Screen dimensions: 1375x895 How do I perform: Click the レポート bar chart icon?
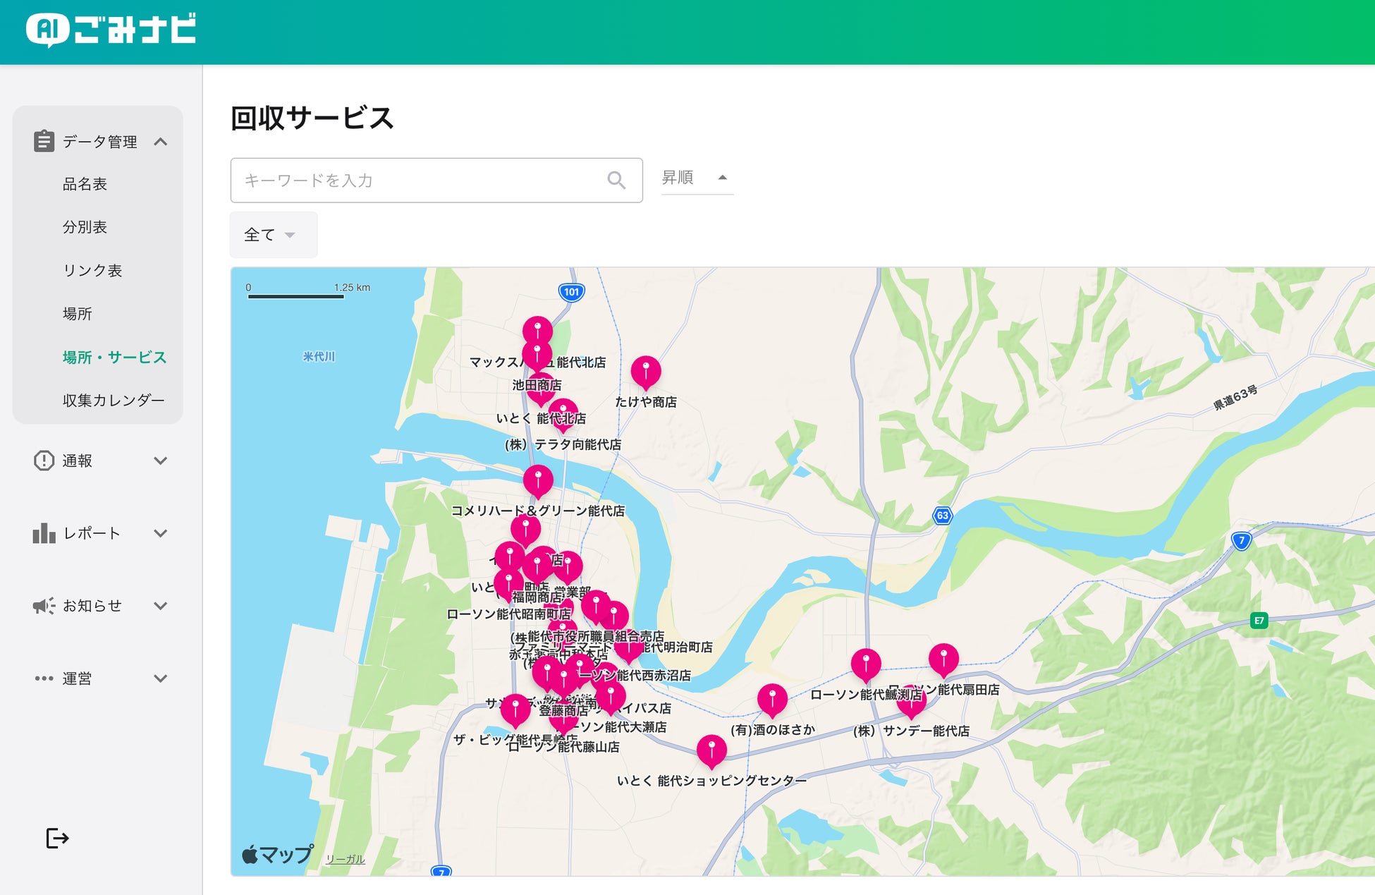pyautogui.click(x=44, y=533)
